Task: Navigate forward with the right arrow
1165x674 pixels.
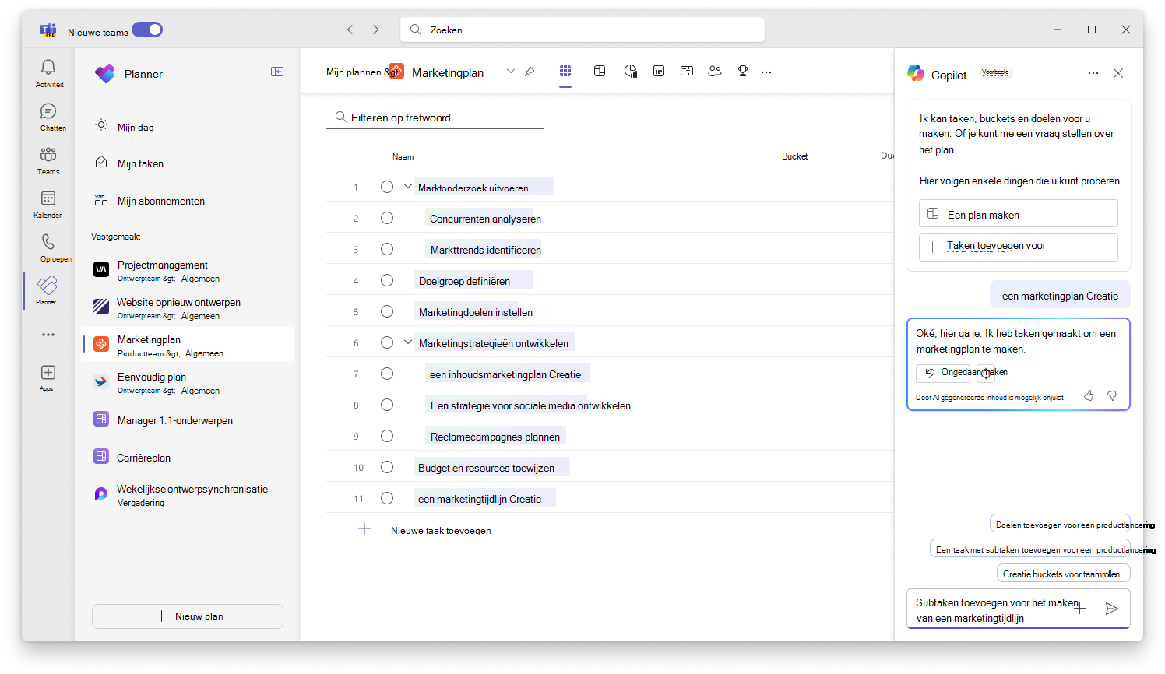Action: click(x=376, y=30)
